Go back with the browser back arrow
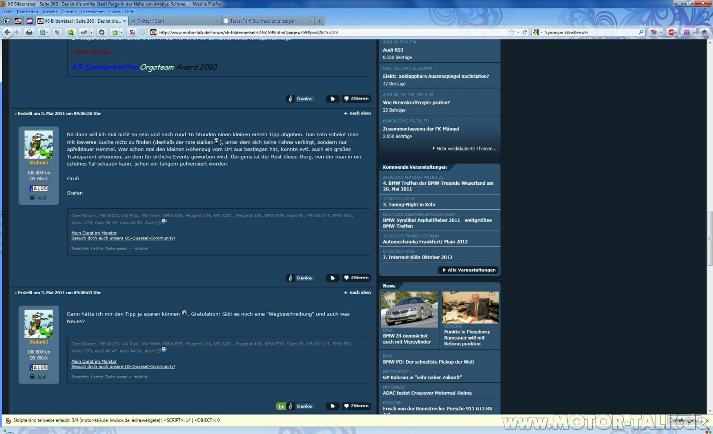This screenshot has height=434, width=713. pyautogui.click(x=7, y=32)
